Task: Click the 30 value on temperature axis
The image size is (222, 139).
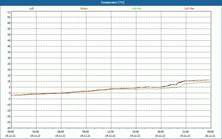Action: coord(9,58)
